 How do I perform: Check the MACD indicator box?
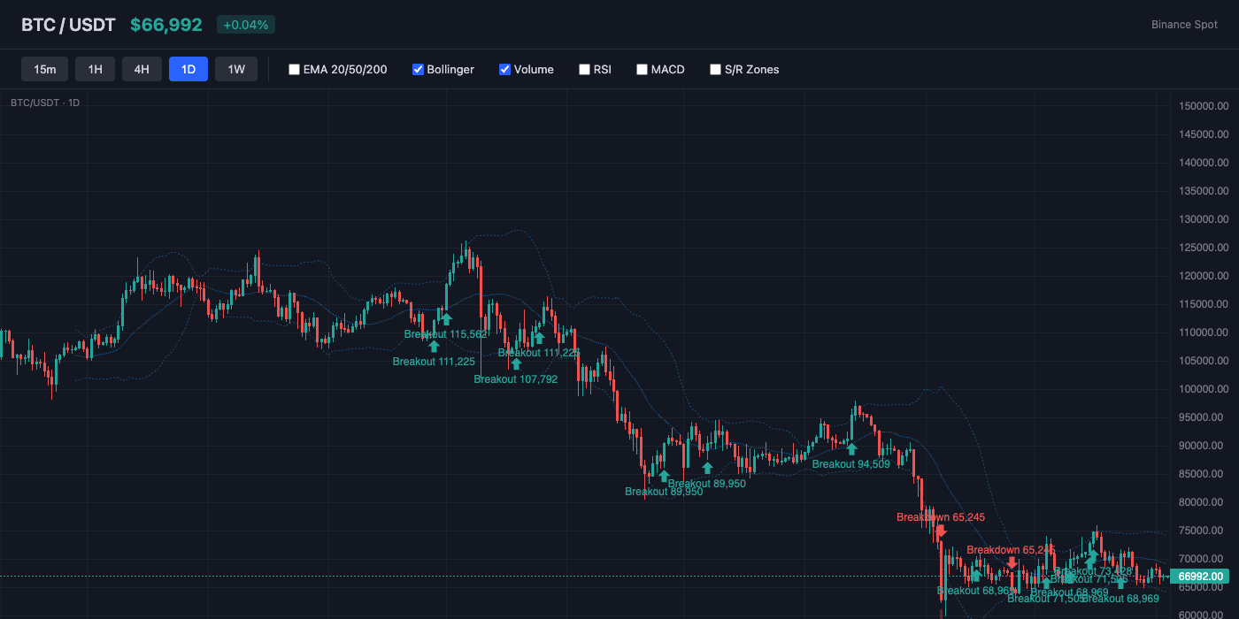(x=642, y=69)
